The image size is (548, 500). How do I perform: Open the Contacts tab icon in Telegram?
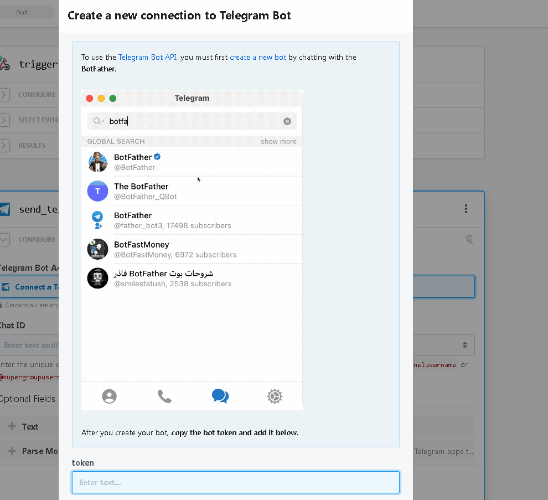pos(110,396)
